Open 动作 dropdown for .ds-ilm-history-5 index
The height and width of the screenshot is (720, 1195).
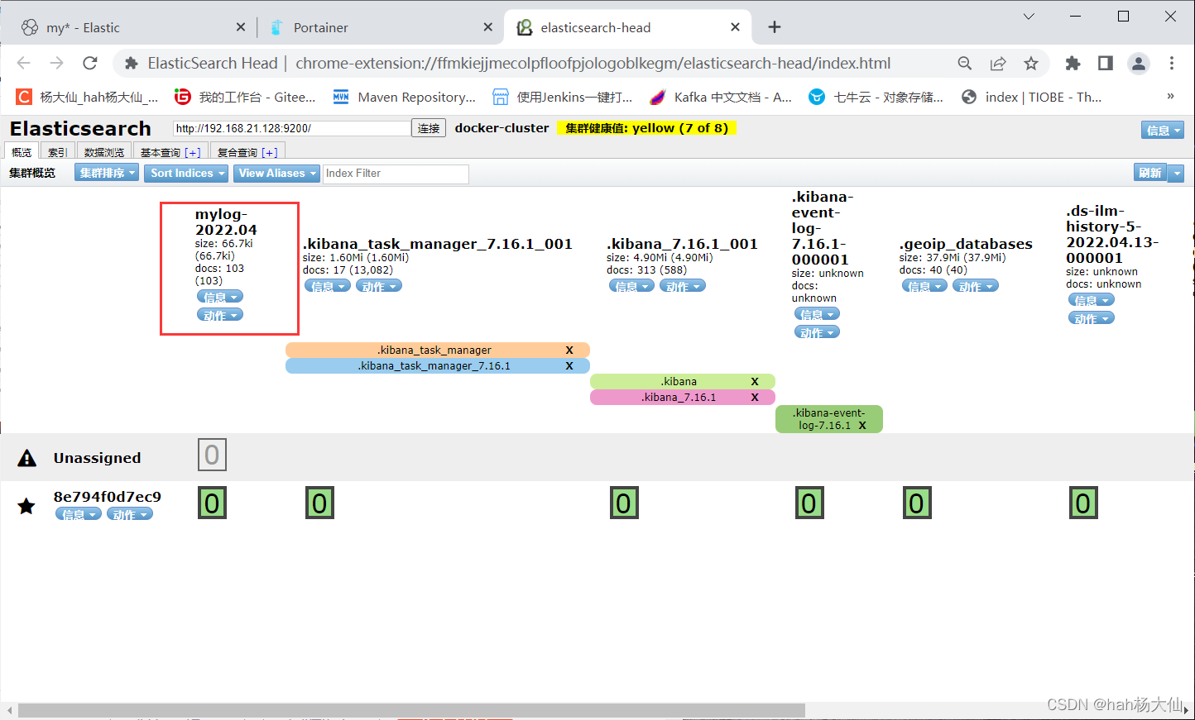tap(1092, 318)
